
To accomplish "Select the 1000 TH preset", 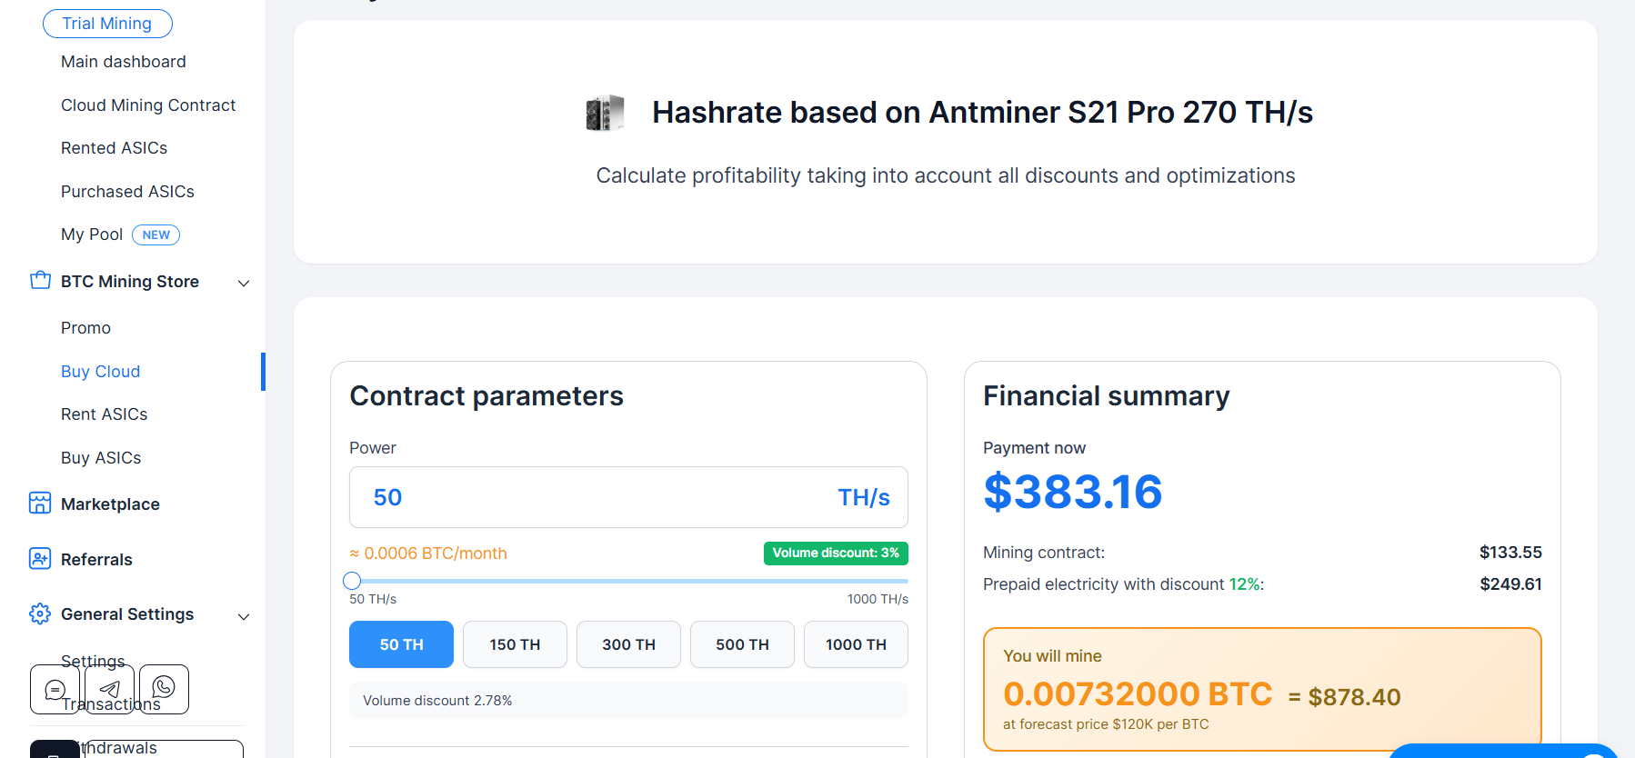I will 856,644.
